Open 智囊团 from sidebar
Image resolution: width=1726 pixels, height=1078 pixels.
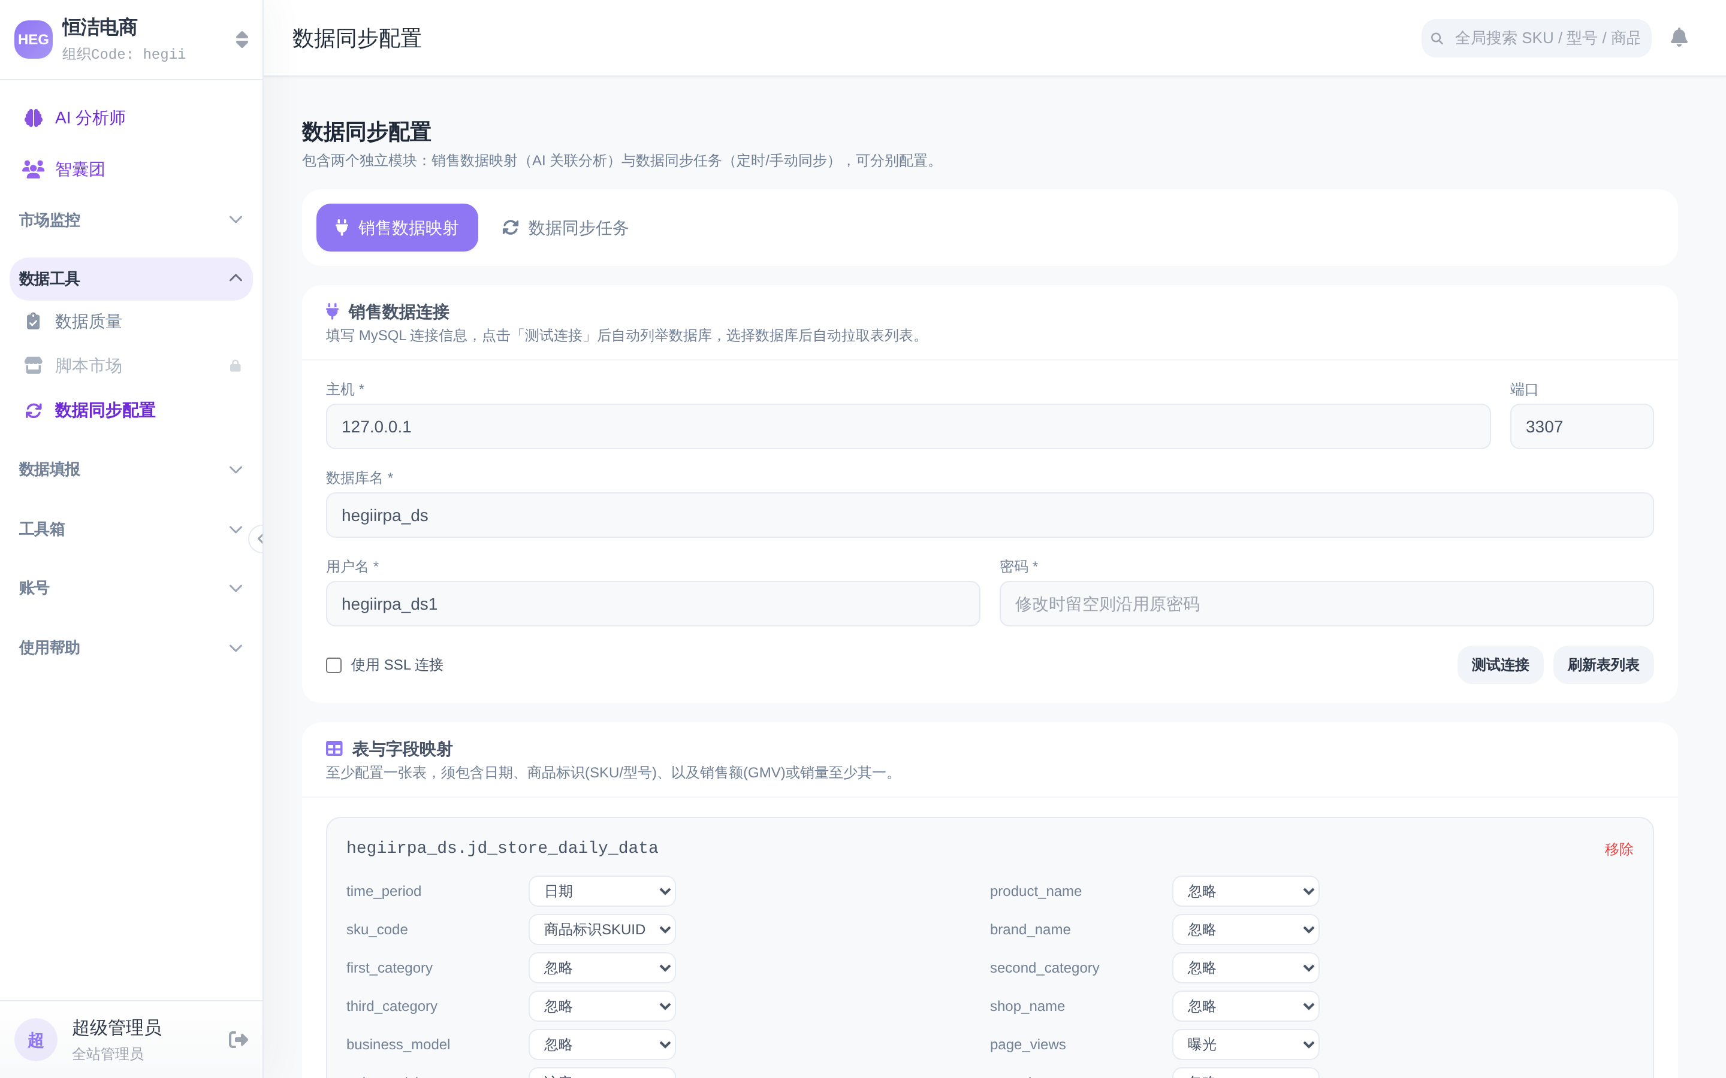coord(131,169)
